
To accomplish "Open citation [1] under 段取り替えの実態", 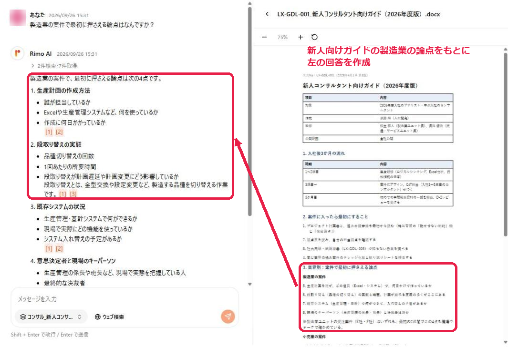I will [63, 194].
